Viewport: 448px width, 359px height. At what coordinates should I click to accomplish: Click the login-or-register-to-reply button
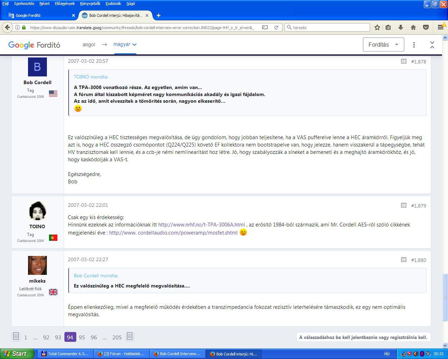(x=363, y=337)
